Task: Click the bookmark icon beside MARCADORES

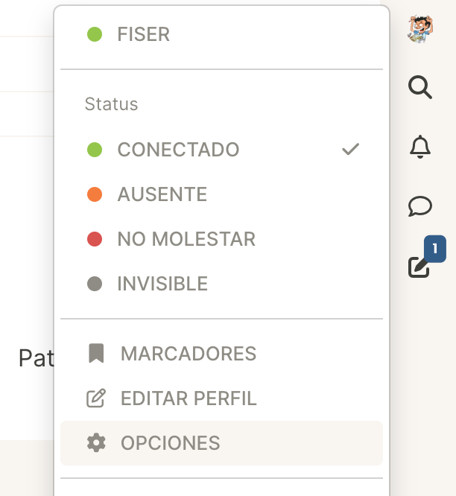Action: coord(96,353)
